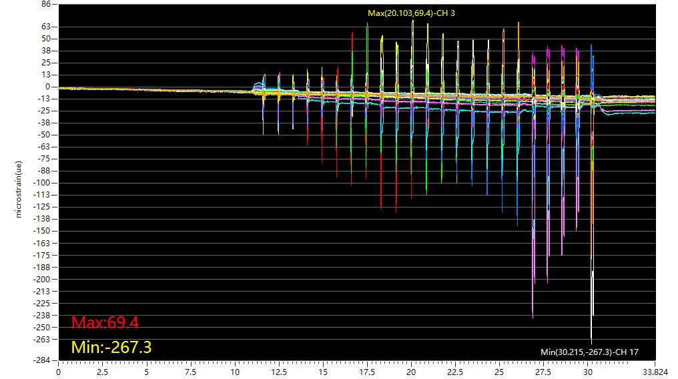
Task: Click the lowest point of the white spike
Action: coord(591,342)
